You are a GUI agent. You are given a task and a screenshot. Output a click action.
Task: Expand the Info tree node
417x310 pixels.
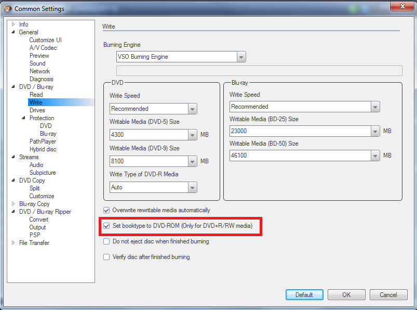coord(13,24)
